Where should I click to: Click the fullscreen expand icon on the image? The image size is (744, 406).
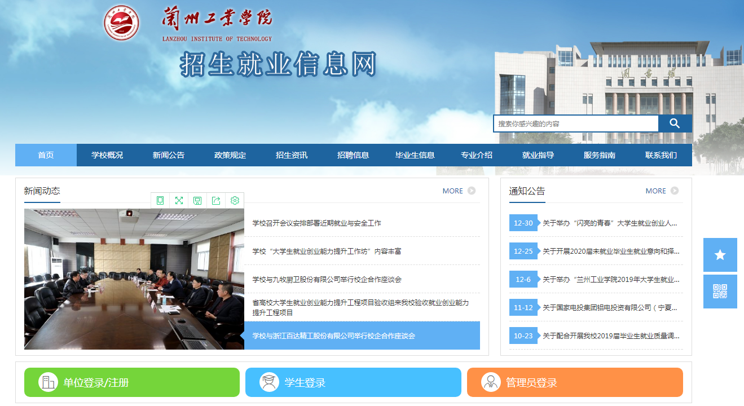point(178,200)
